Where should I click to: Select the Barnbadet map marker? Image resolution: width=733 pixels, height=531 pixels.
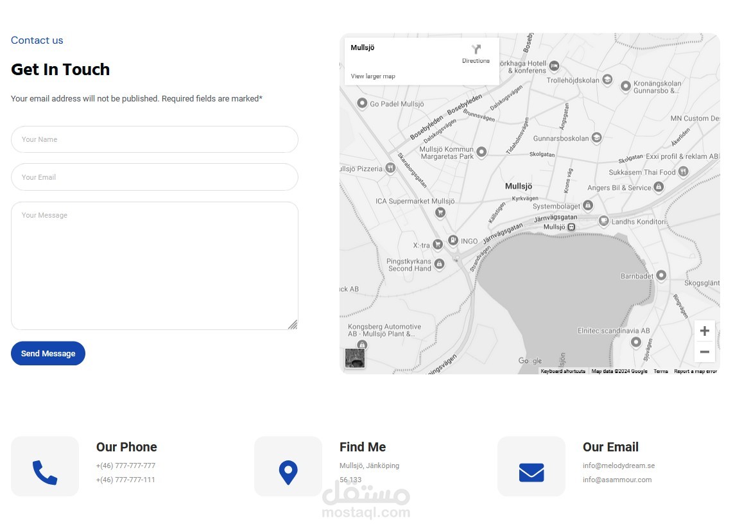tap(661, 275)
